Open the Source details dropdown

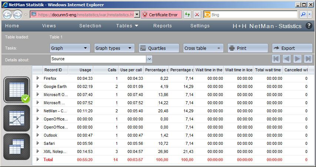coord(149,59)
